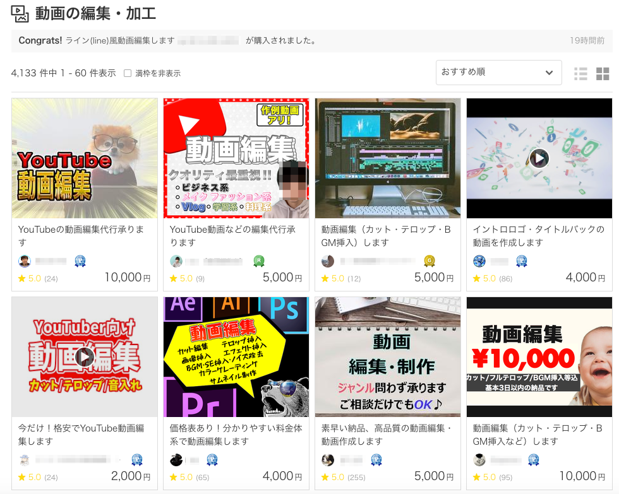The height and width of the screenshot is (494, 619).
Task: Click the "2,000円" price
Action: point(131,476)
